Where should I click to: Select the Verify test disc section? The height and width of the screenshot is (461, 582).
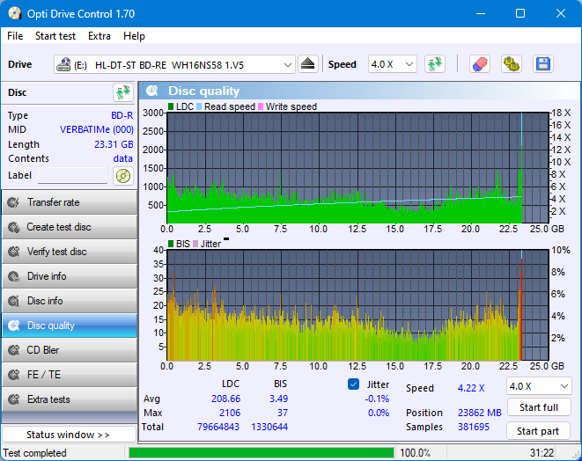[70, 252]
